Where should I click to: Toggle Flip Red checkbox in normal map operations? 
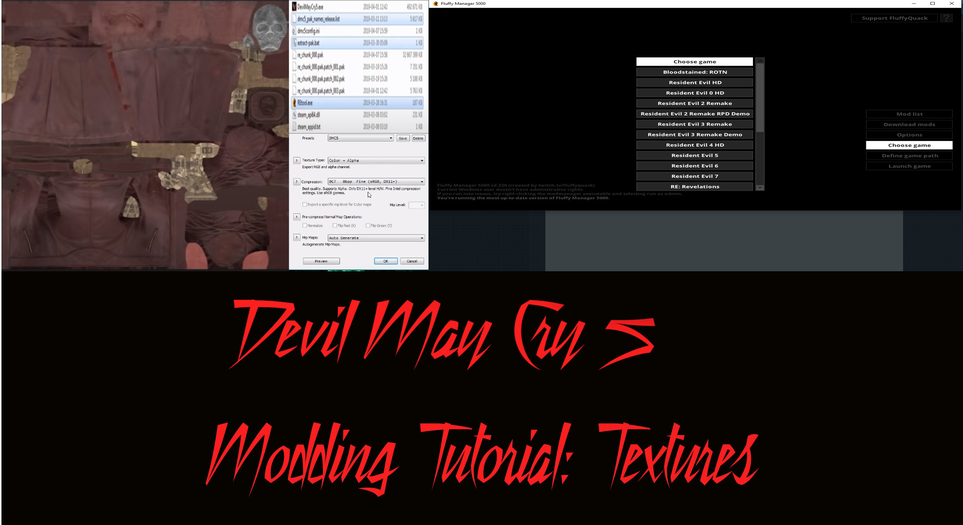pyautogui.click(x=336, y=225)
